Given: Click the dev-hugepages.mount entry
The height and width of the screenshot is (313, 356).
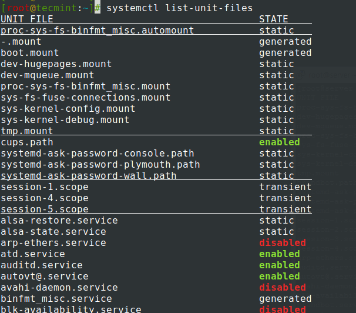Looking at the screenshot, I should click(56, 64).
